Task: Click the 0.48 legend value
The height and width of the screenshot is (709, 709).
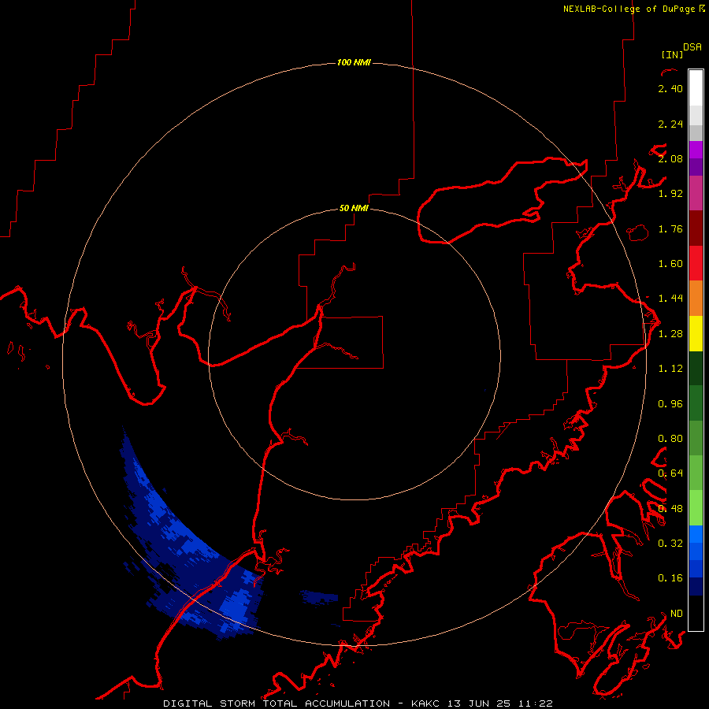Action: click(x=670, y=509)
